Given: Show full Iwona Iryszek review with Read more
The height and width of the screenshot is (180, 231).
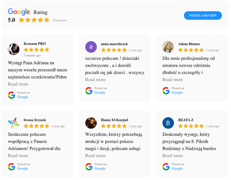Looking at the screenshot, I should coord(18,156).
